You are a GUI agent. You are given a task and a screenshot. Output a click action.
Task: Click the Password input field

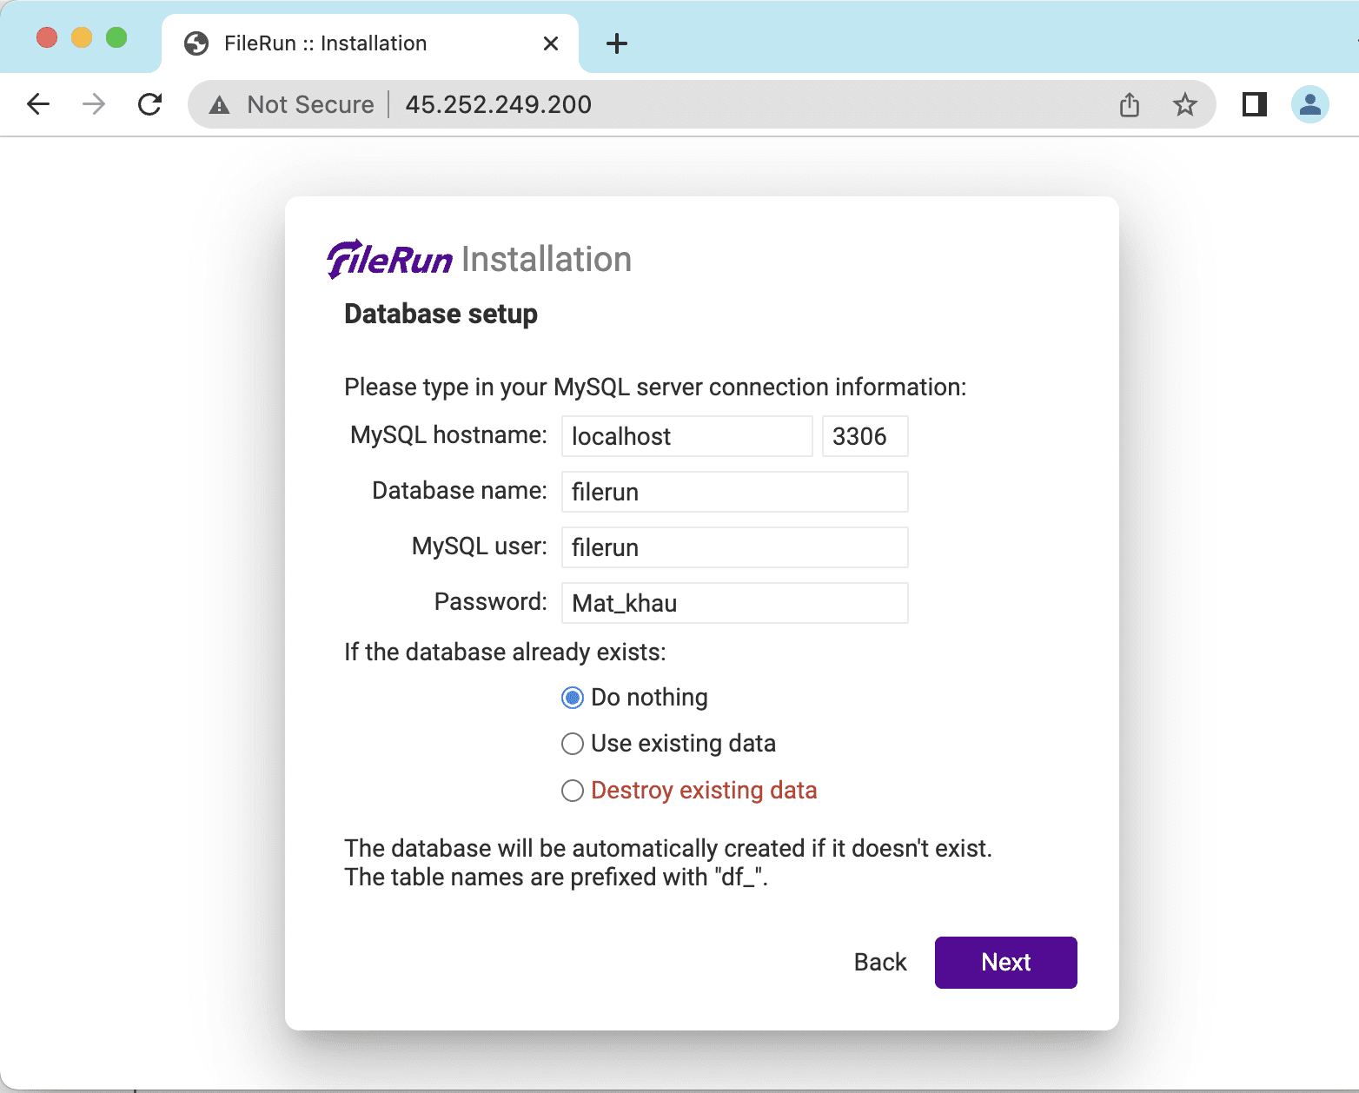click(734, 603)
